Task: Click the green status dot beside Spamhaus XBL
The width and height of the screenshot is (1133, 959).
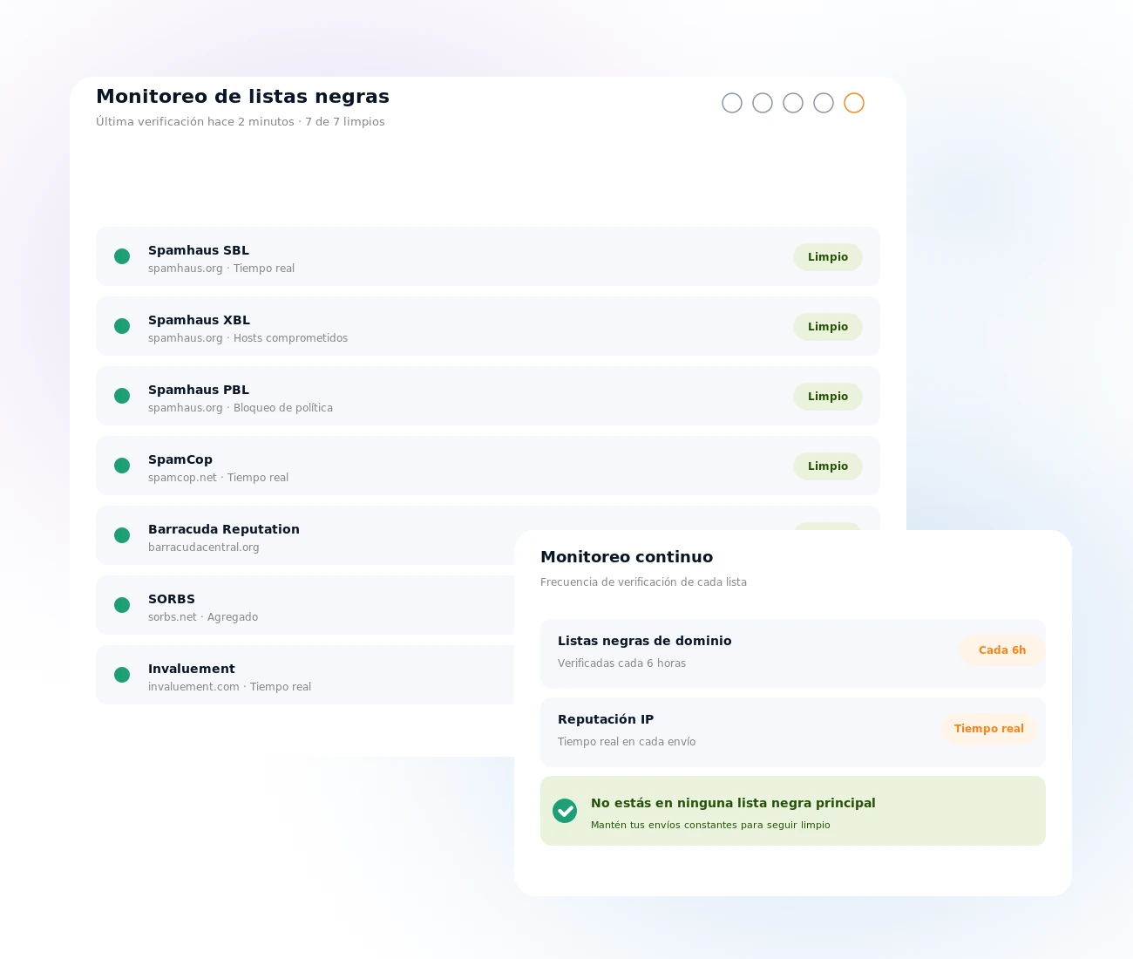Action: click(122, 326)
